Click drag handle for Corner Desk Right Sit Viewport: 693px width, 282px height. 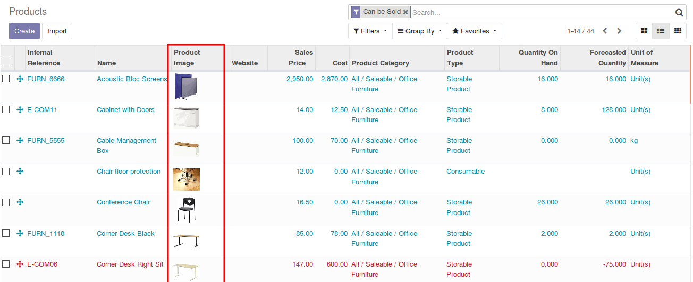pyautogui.click(x=20, y=264)
